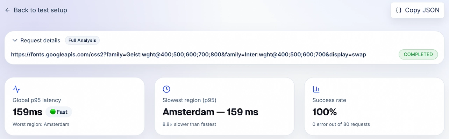Click the Request details heading text
Screen dimensions: 449x139
(x=40, y=40)
